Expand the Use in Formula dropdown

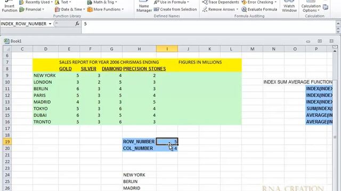(x=172, y=2)
